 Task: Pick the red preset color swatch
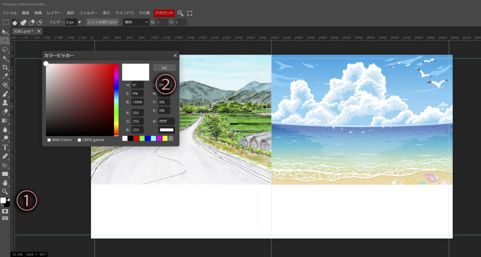point(136,139)
